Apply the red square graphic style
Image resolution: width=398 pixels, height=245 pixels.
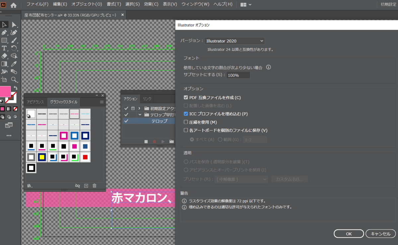tap(85, 157)
